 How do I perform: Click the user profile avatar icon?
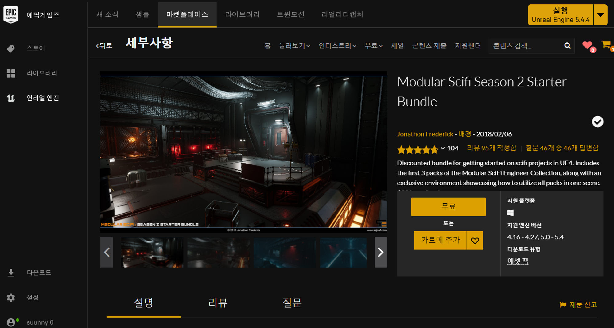pyautogui.click(x=11, y=322)
